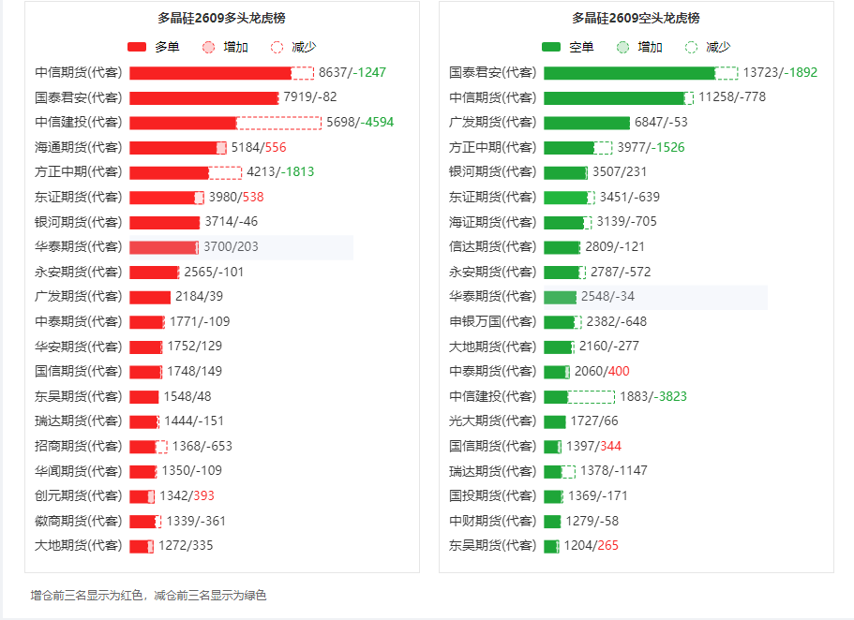Select highlighted 华泰期货 long bar 3700/203
854x620 pixels.
tap(164, 247)
